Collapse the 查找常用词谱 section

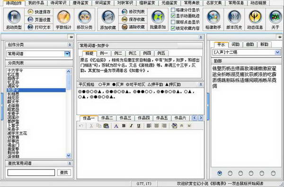pos(70,163)
